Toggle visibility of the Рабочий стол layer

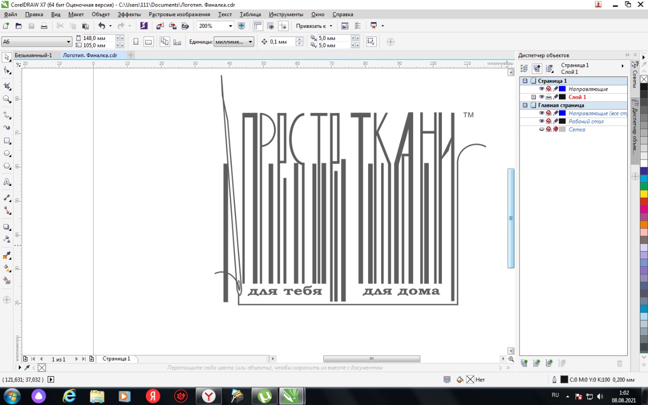[542, 121]
